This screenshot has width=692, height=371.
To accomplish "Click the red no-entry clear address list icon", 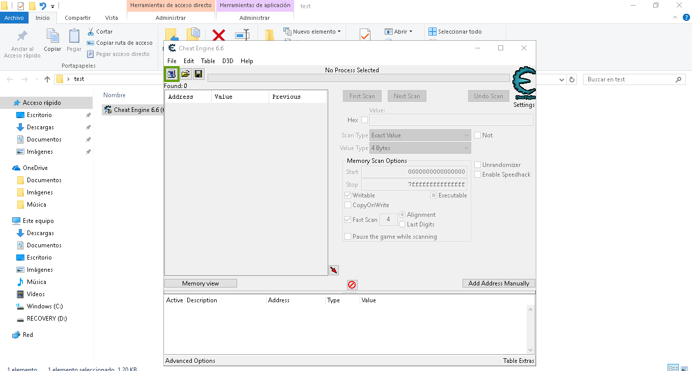I will [352, 285].
